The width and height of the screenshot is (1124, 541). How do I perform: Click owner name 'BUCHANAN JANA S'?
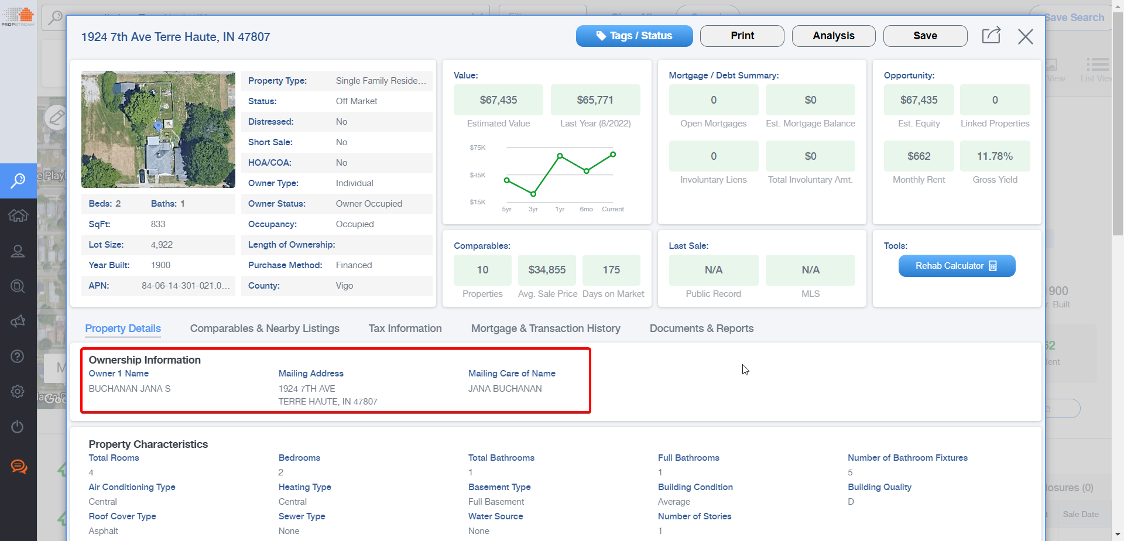[129, 389]
